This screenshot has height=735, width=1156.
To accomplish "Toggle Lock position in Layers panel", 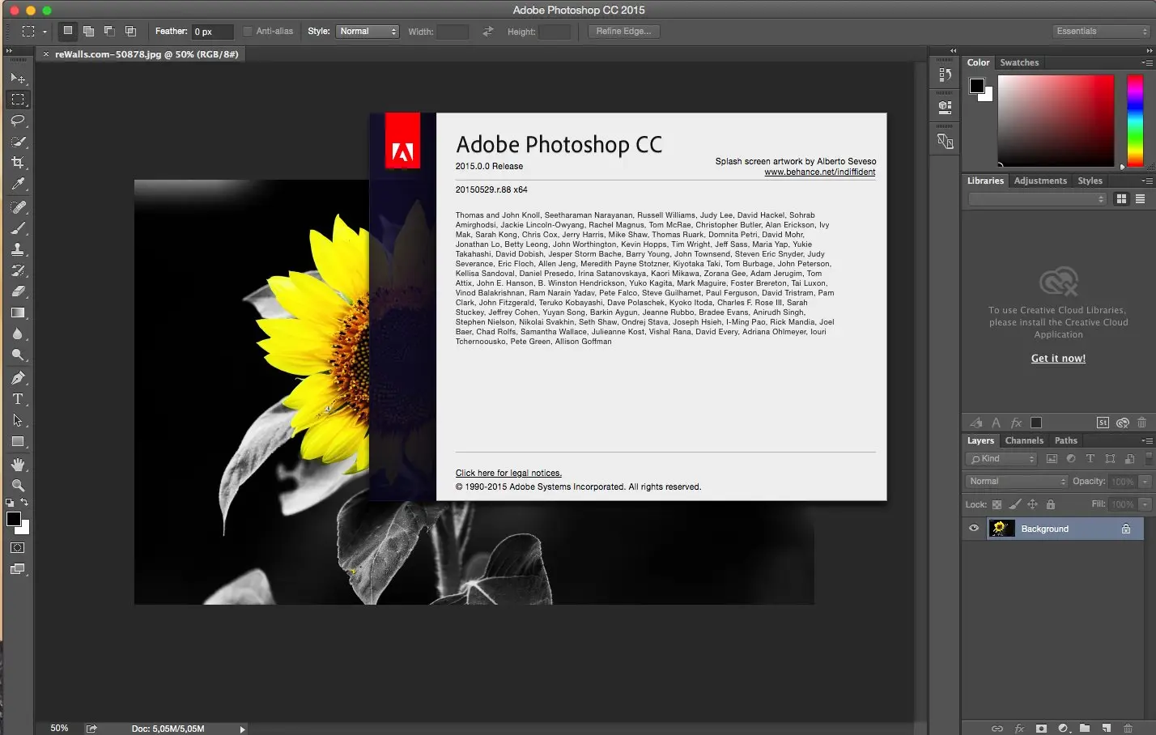I will [x=1032, y=504].
